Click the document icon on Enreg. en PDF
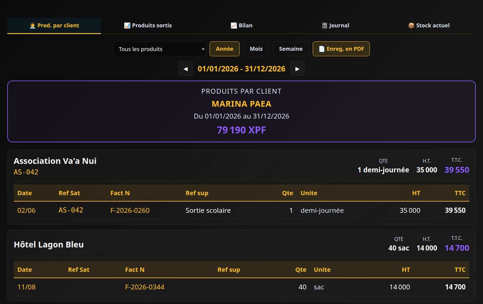483x304 pixels. click(321, 49)
